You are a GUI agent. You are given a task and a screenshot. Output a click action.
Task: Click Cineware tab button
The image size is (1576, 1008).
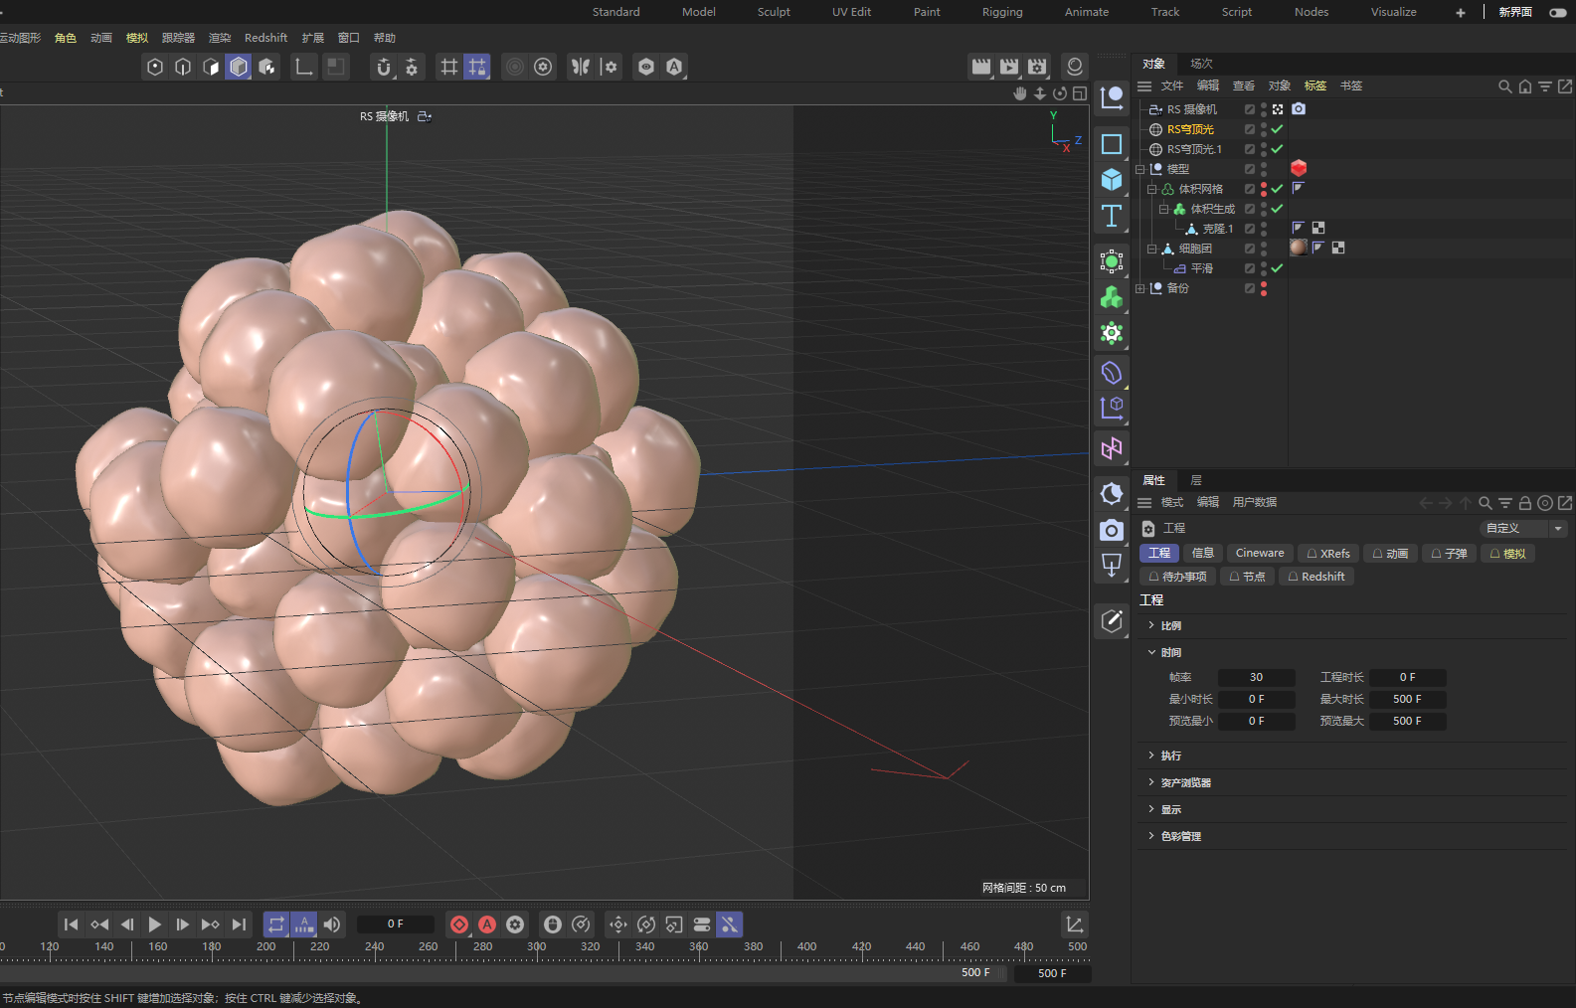[x=1260, y=553]
